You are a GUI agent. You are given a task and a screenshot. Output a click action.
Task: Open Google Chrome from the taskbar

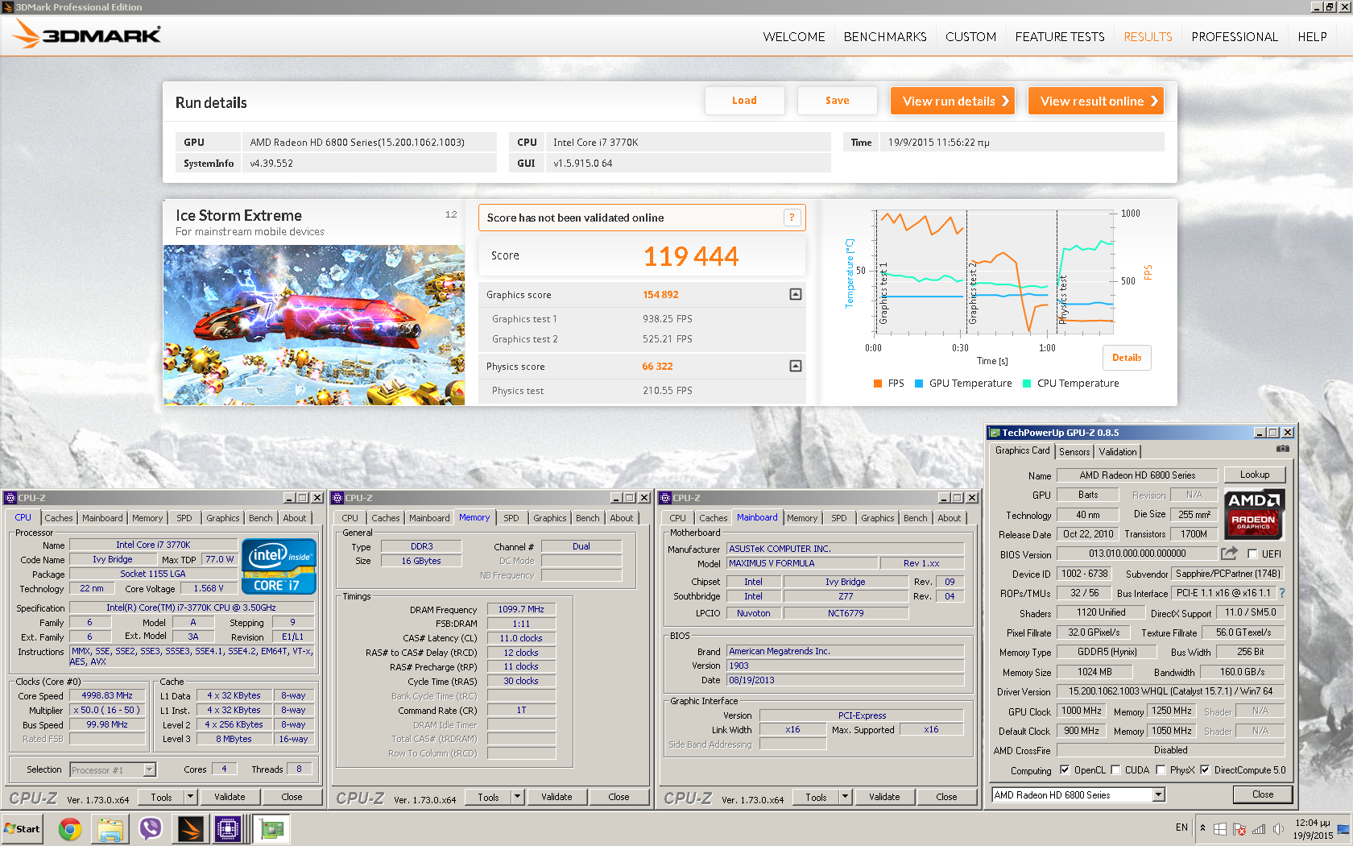click(70, 828)
